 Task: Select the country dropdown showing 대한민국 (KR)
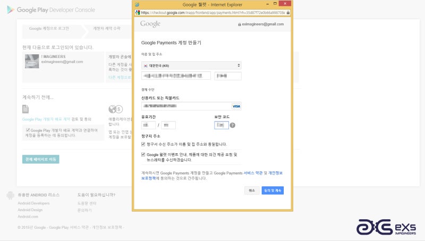point(191,65)
